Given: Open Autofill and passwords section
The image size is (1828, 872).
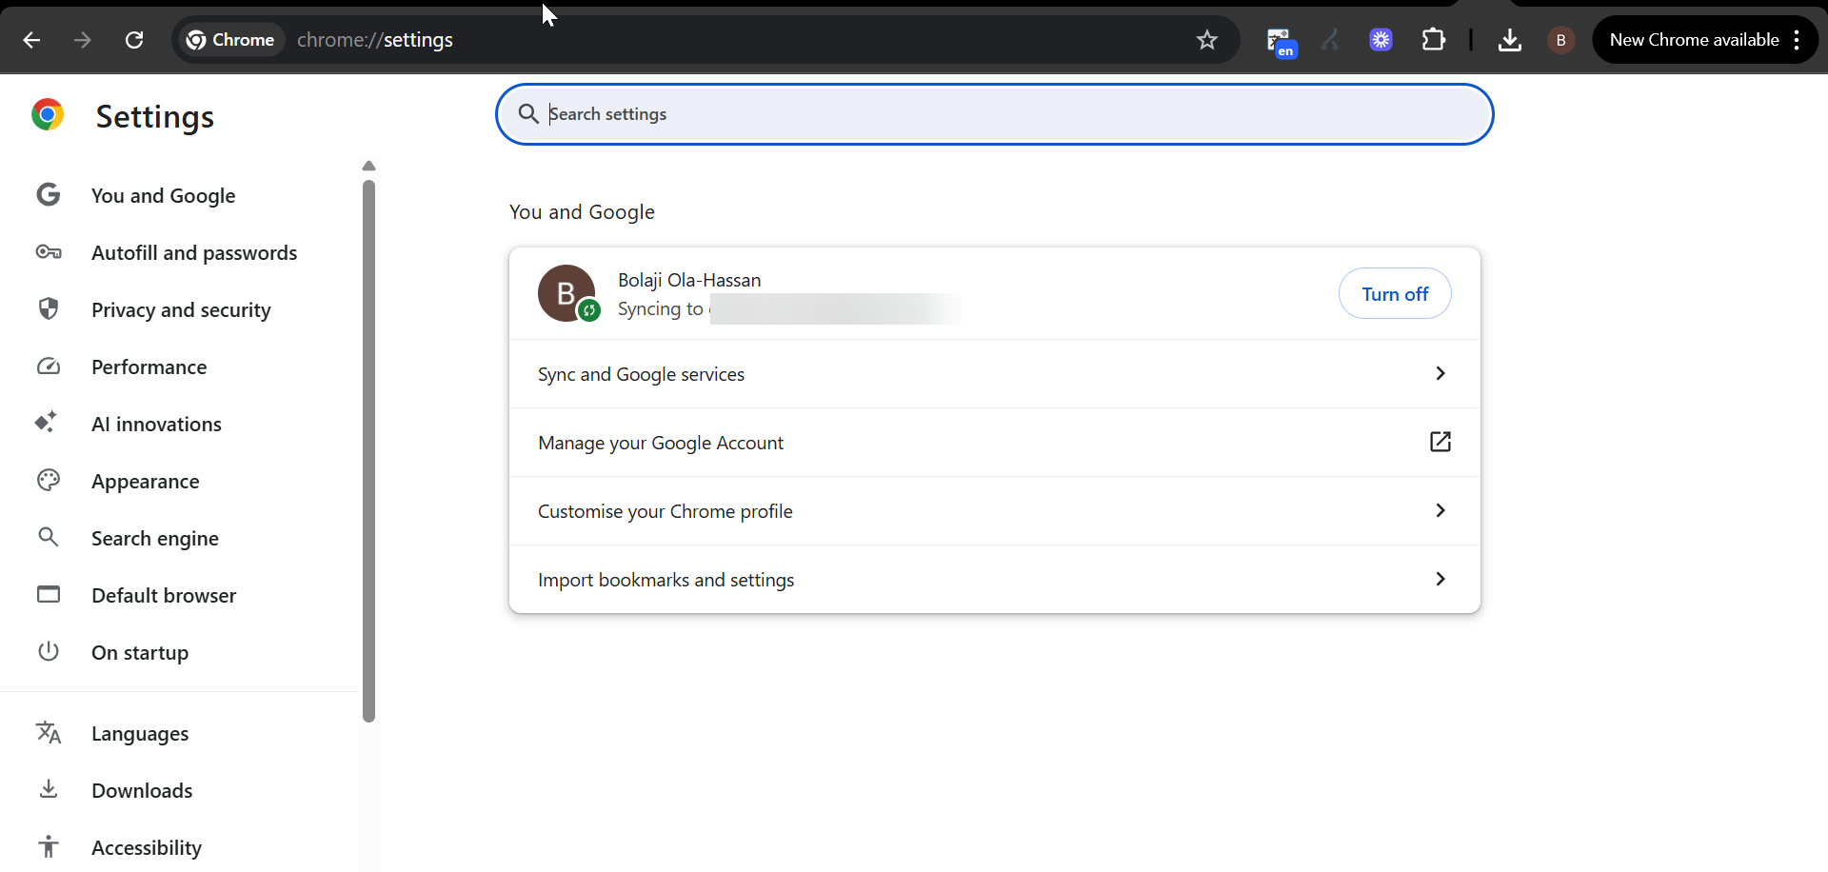Looking at the screenshot, I should click(x=193, y=253).
